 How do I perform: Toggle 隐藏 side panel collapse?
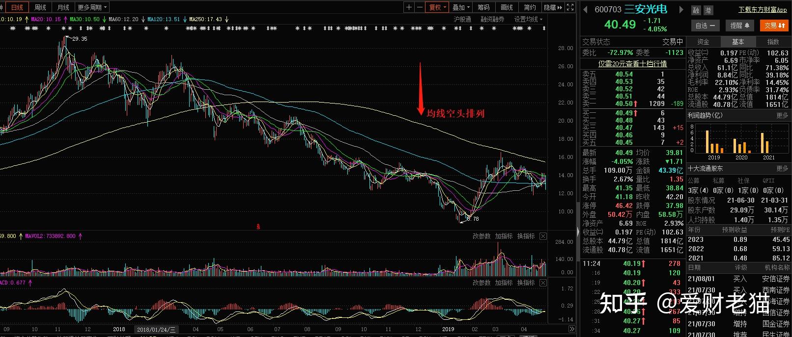coord(553,7)
